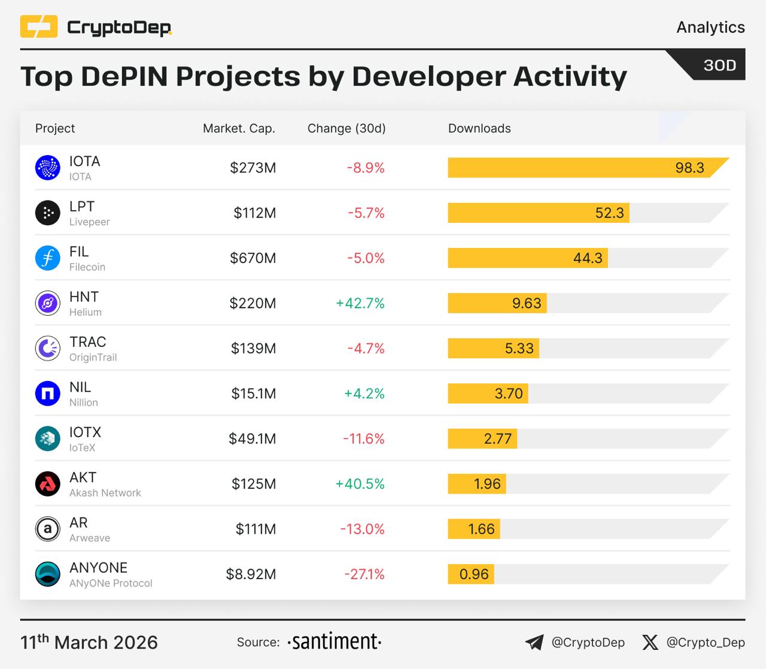Select the Arweave AR icon
The width and height of the screenshot is (766, 669).
coord(48,529)
